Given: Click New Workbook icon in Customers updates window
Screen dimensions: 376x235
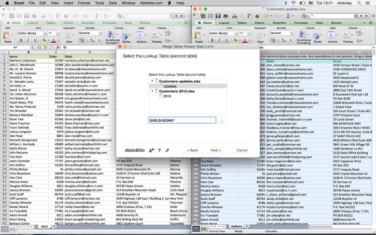Looking at the screenshot, I should [x=195, y=16].
